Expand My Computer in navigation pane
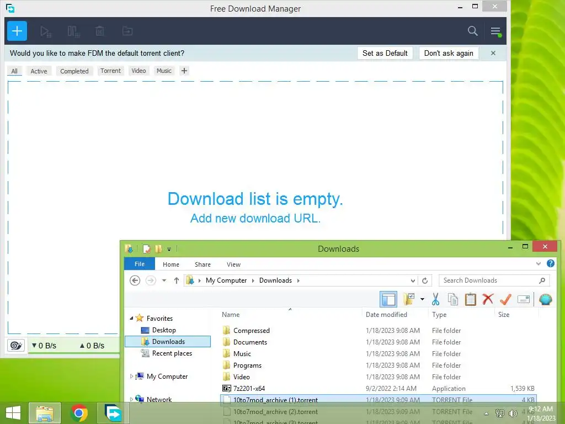This screenshot has height=424, width=565. coord(131,376)
